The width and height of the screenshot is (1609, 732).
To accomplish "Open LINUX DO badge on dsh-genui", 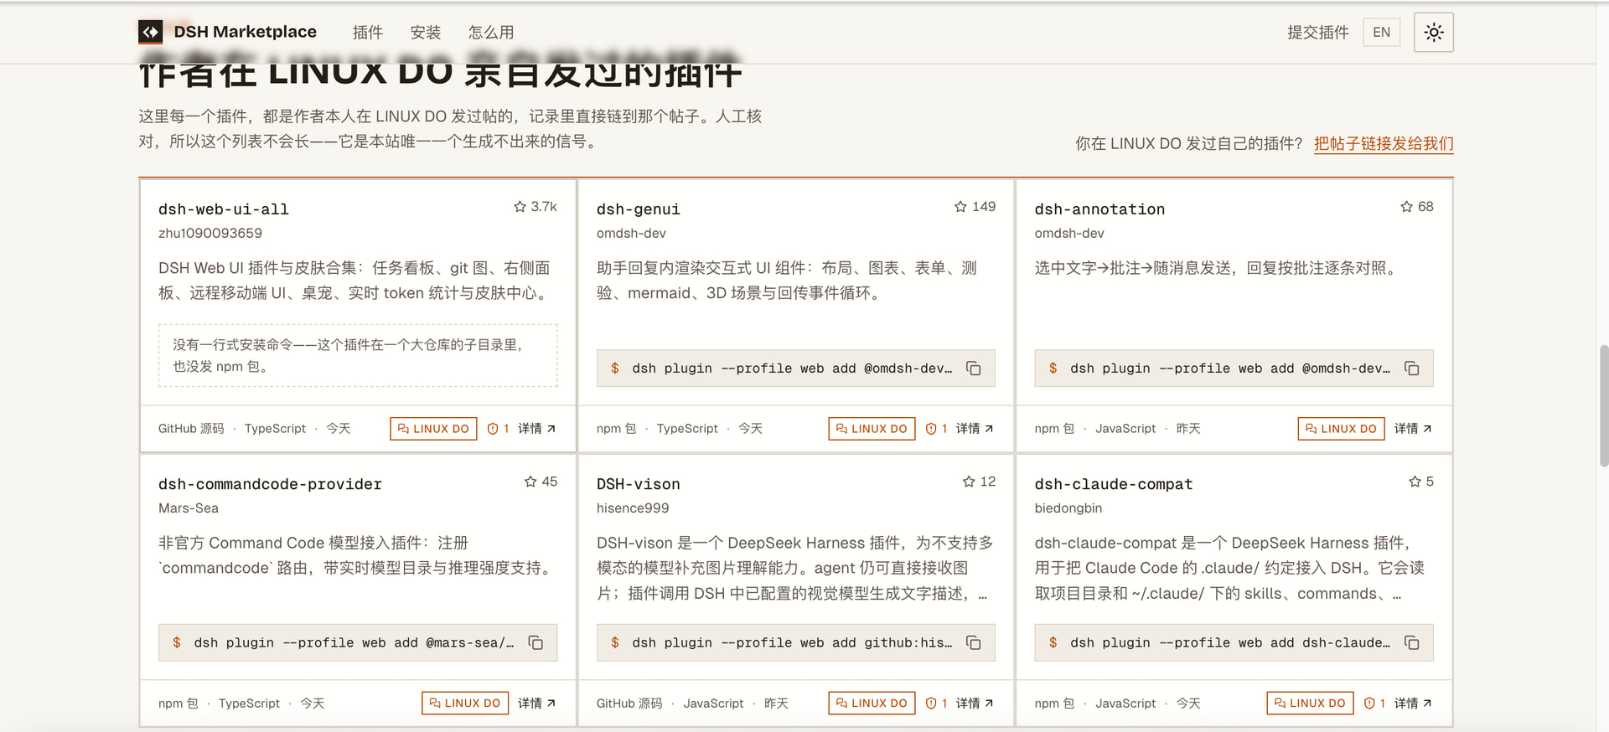I will (x=872, y=428).
